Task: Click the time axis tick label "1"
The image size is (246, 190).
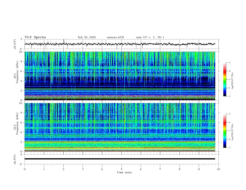Action: 44,169
